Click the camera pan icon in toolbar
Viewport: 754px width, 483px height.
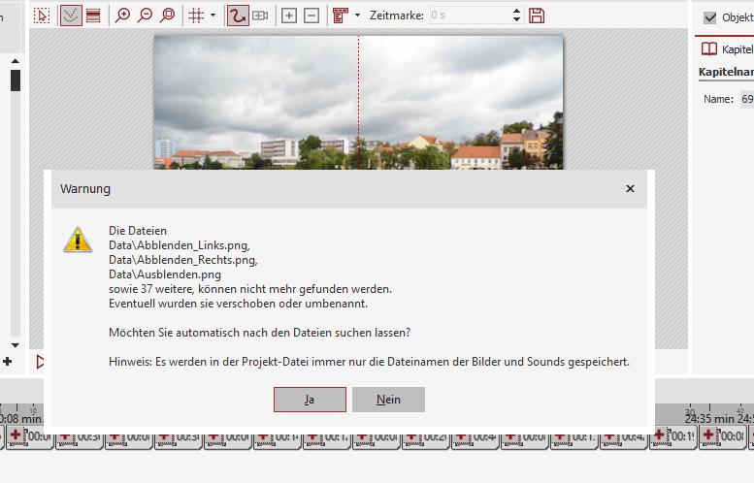tap(260, 16)
